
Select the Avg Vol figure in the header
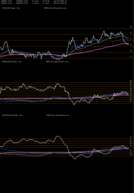(60, 1)
